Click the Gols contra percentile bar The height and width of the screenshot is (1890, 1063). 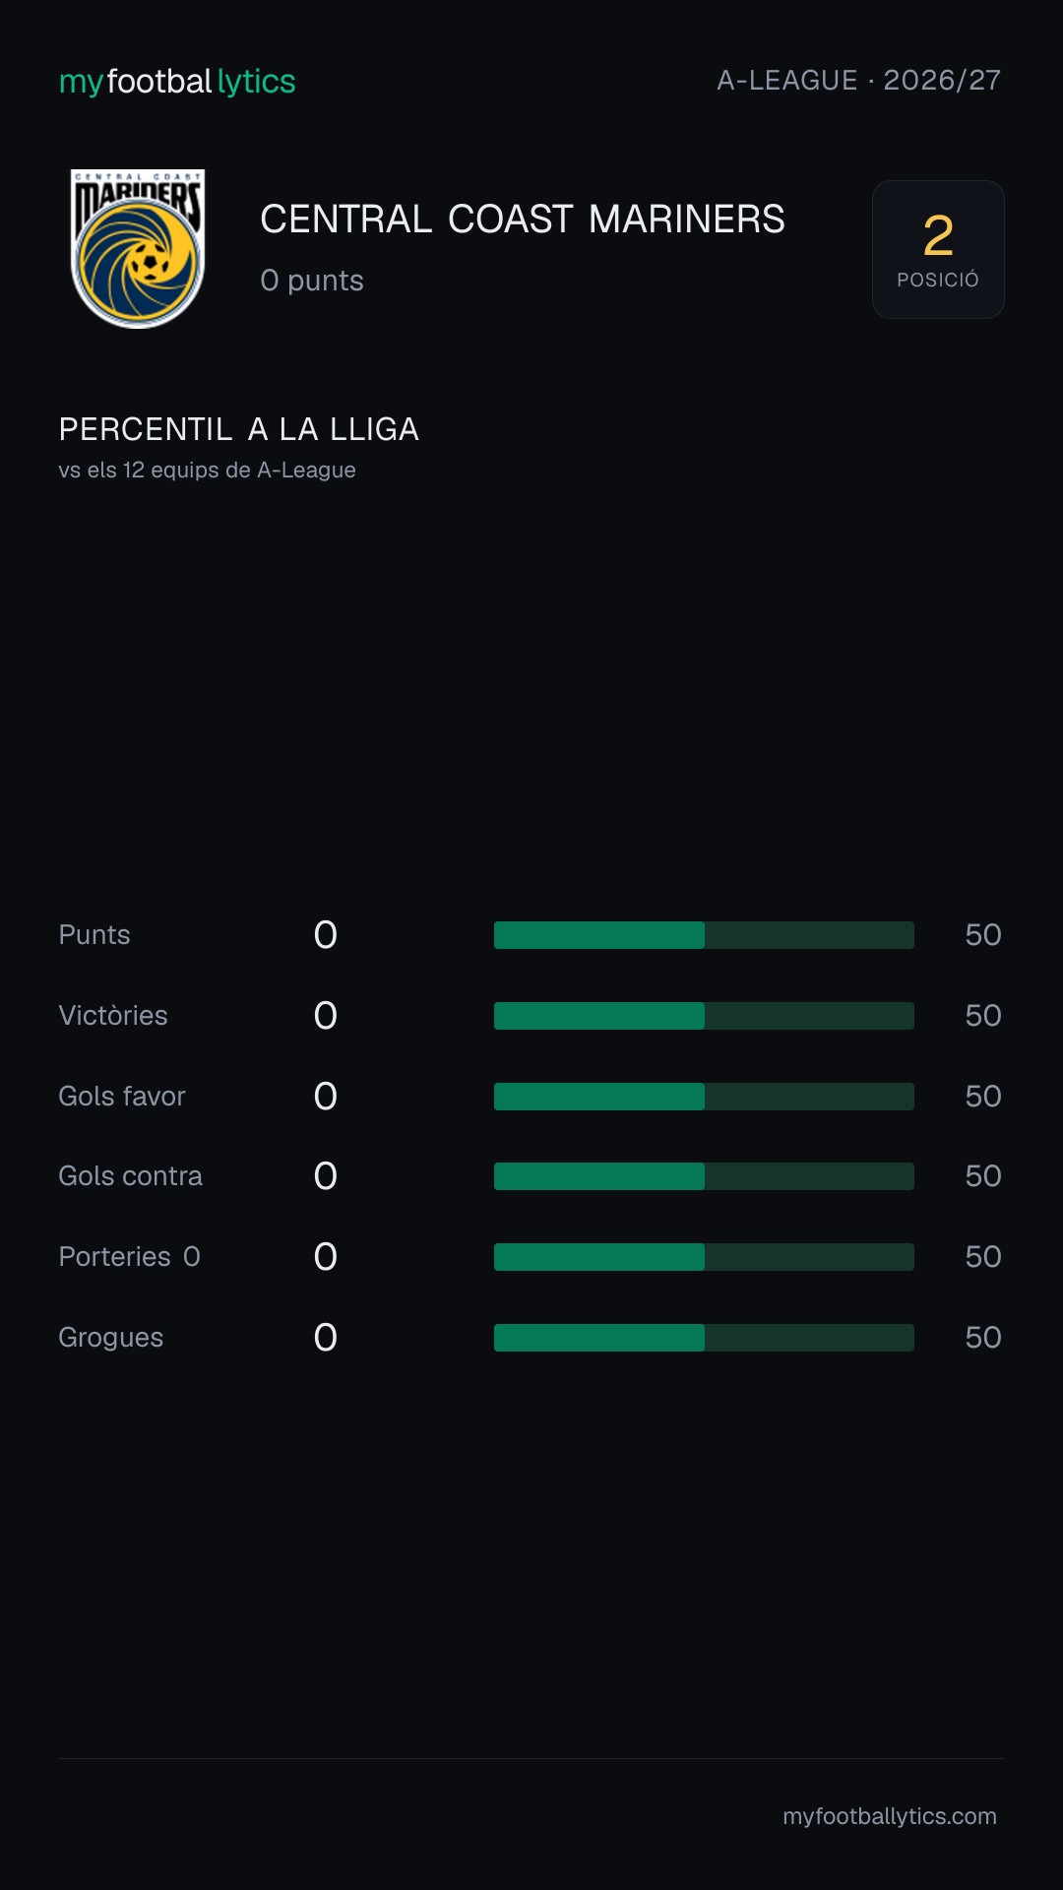pyautogui.click(x=704, y=1176)
